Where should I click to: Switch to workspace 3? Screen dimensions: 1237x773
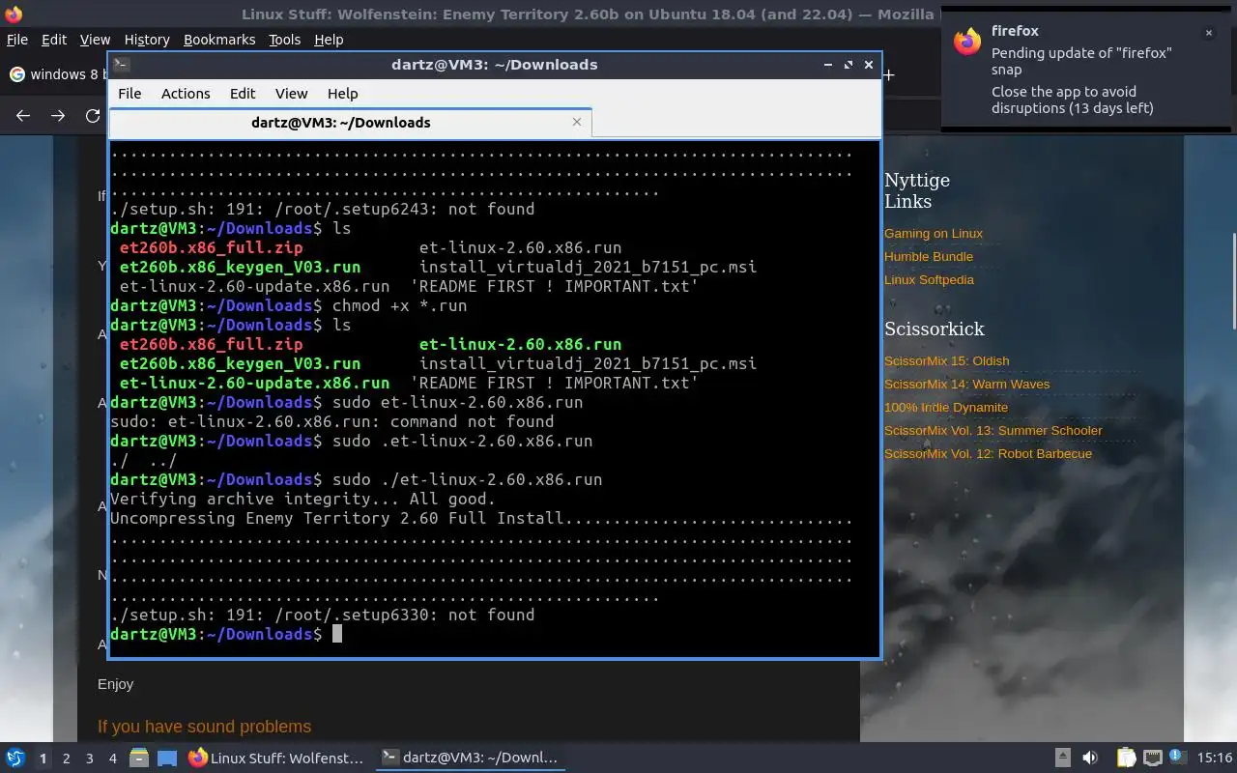89,759
